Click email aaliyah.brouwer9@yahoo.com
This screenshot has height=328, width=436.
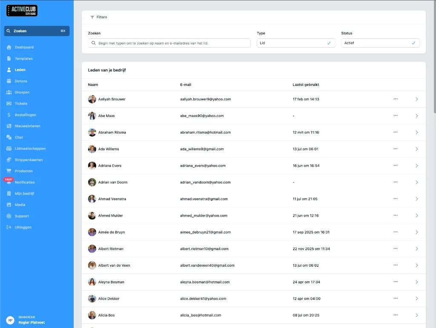[206, 99]
